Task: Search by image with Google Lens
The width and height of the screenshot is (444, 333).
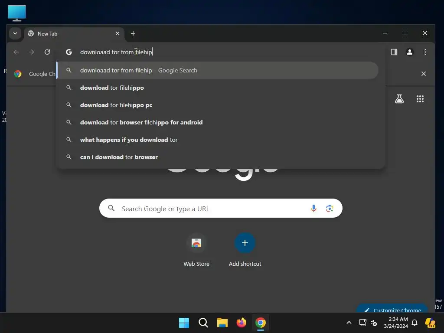Action: (330, 209)
